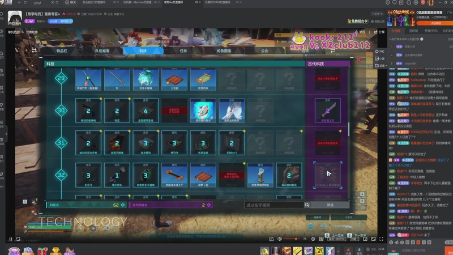Viewport: 453px width, 255px height.
Task: Open 贵宾(996) tab in chat panel
Action: [431, 31]
